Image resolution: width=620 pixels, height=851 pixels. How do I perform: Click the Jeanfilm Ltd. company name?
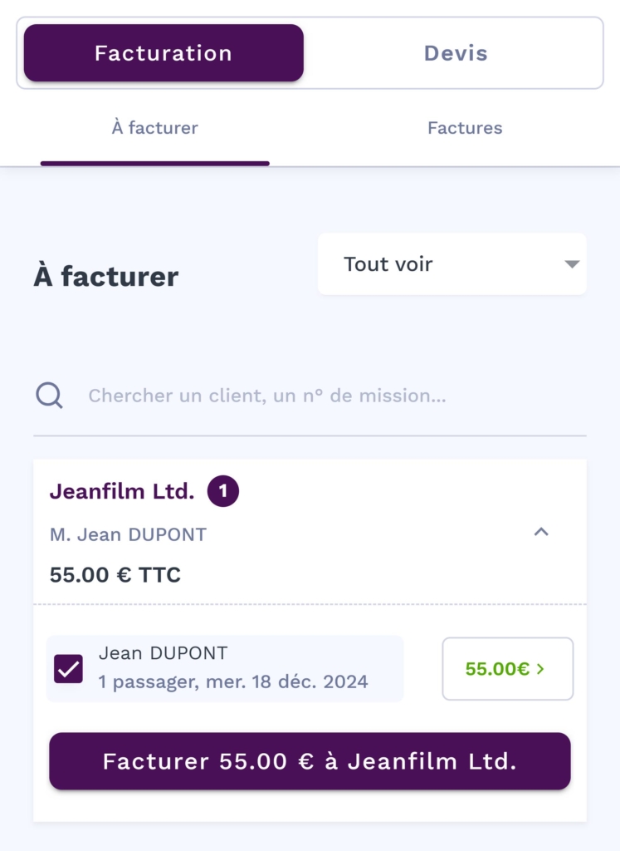pyautogui.click(x=122, y=491)
